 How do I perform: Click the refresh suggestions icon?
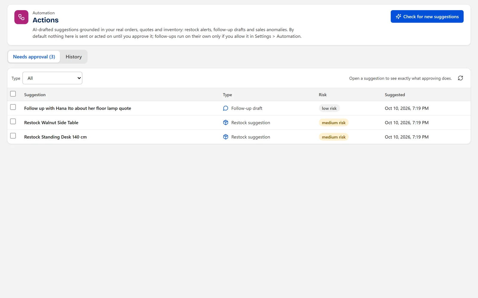point(460,78)
